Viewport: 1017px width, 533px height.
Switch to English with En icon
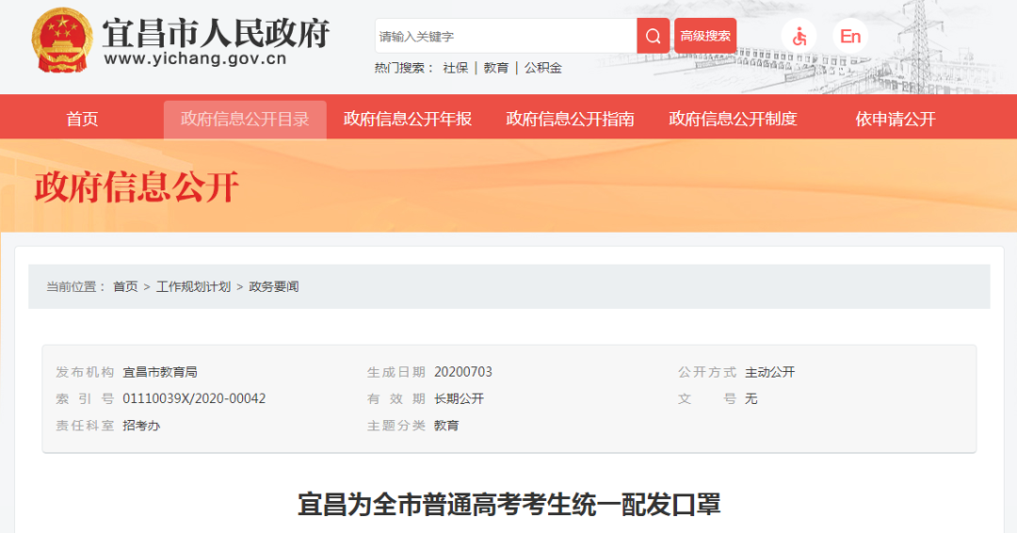click(850, 37)
